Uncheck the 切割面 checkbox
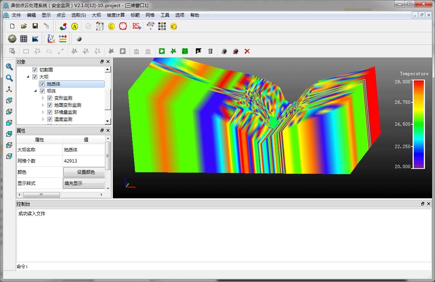The image size is (435, 282). (x=35, y=70)
